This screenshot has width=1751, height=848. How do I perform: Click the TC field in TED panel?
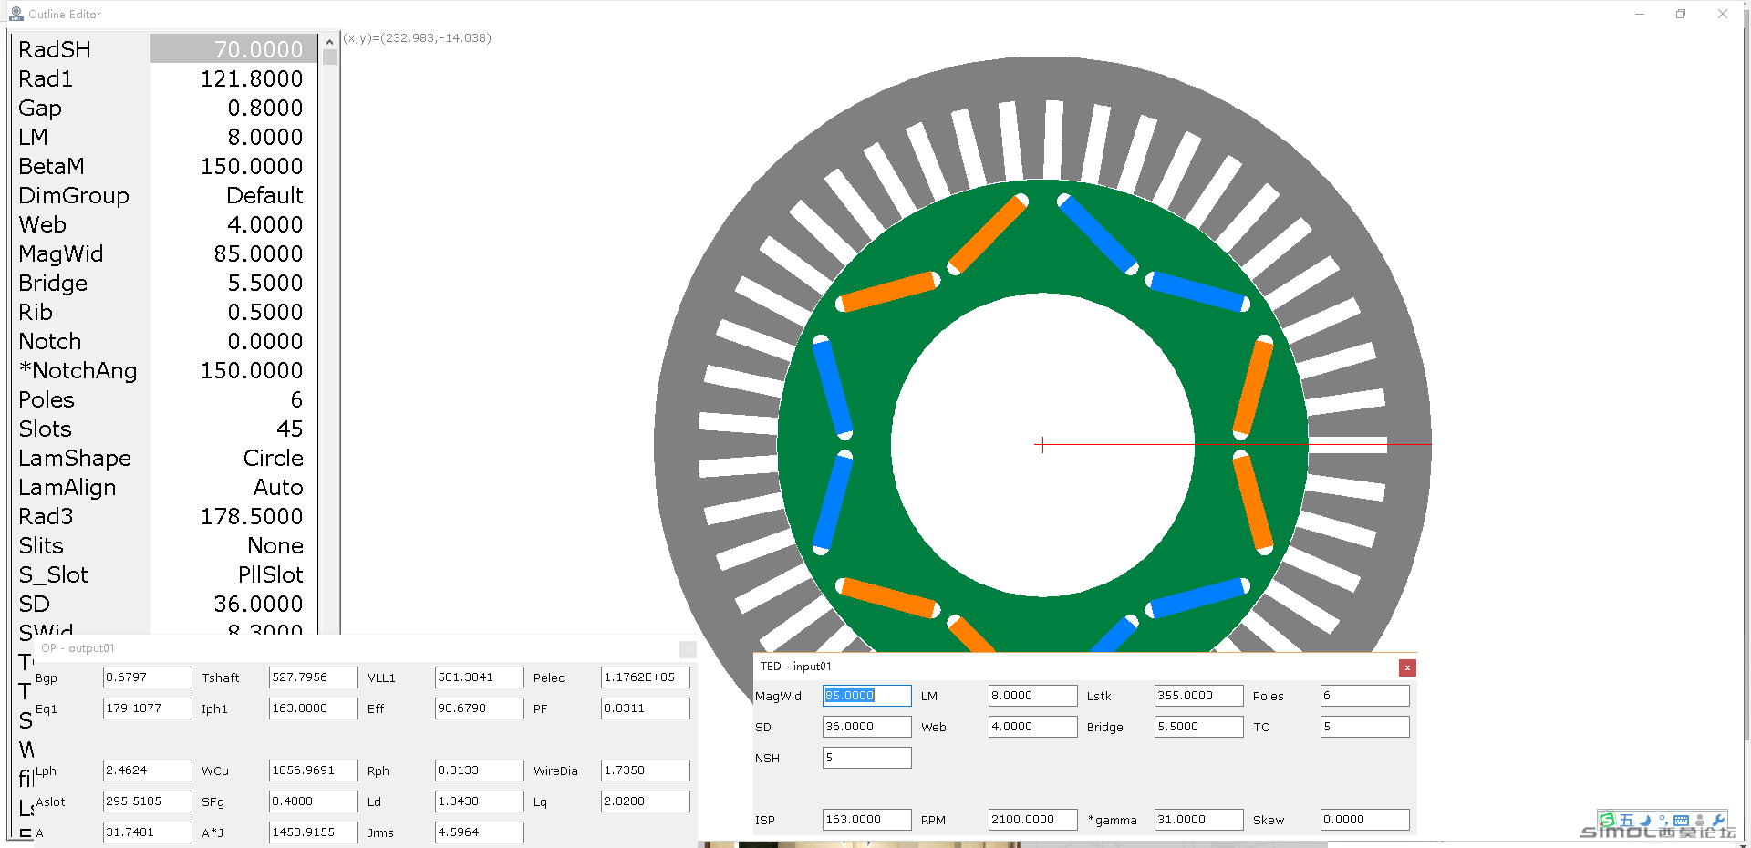(1364, 727)
